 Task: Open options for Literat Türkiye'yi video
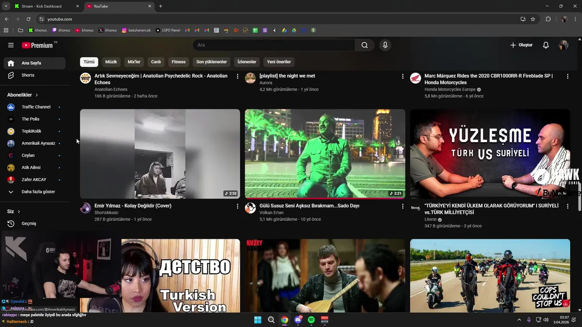[567, 206]
